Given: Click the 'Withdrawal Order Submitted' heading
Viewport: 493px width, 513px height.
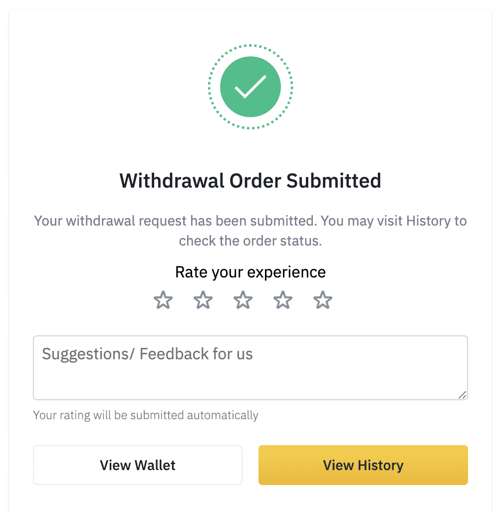Looking at the screenshot, I should click(x=250, y=181).
